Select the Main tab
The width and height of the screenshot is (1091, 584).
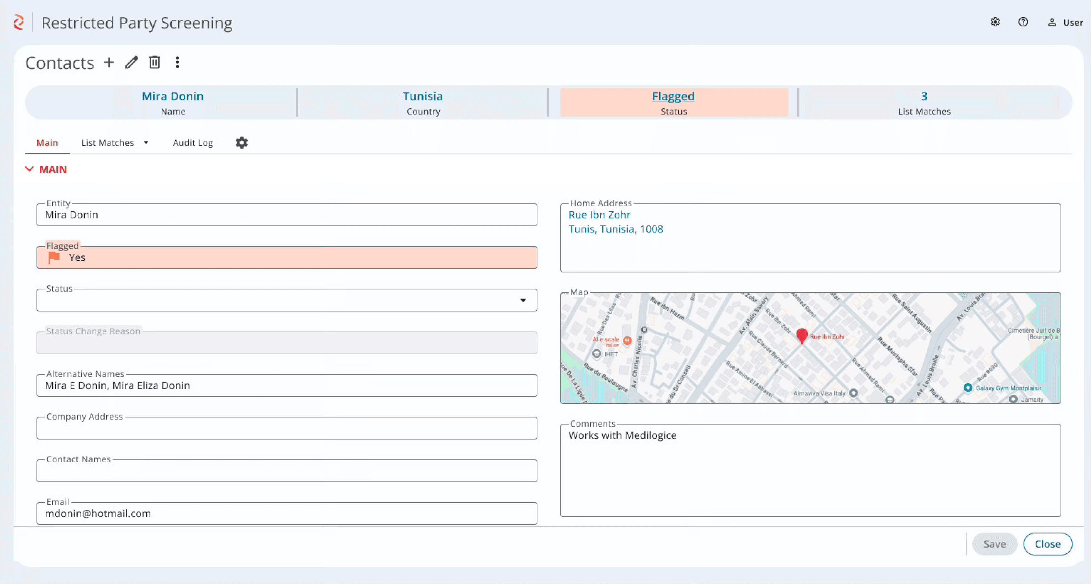pos(47,143)
